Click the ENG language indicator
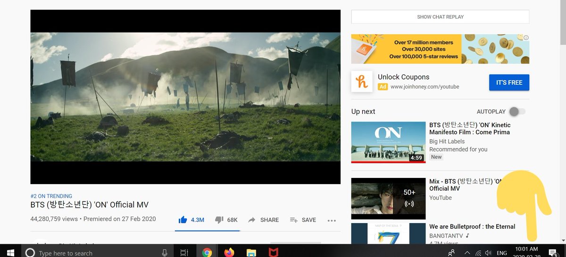The image size is (566, 257). [502, 253]
